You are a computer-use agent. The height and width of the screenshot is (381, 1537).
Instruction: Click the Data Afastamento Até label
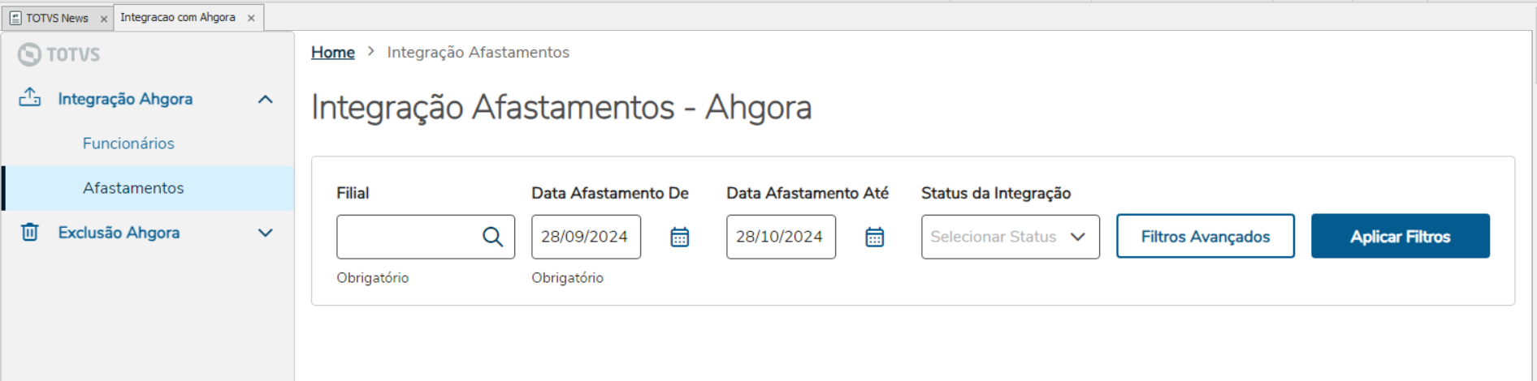pyautogui.click(x=807, y=193)
